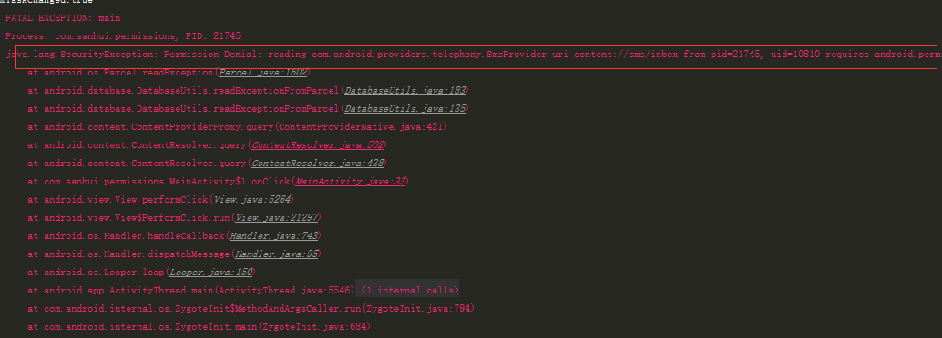Screen dimensions: 942x338
Task: Jump to ContentResolver.java:502 source
Action: coord(317,145)
